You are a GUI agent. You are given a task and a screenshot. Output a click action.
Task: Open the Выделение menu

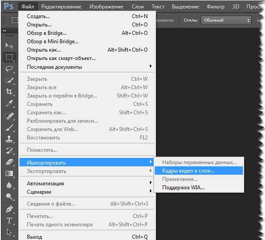(x=185, y=7)
